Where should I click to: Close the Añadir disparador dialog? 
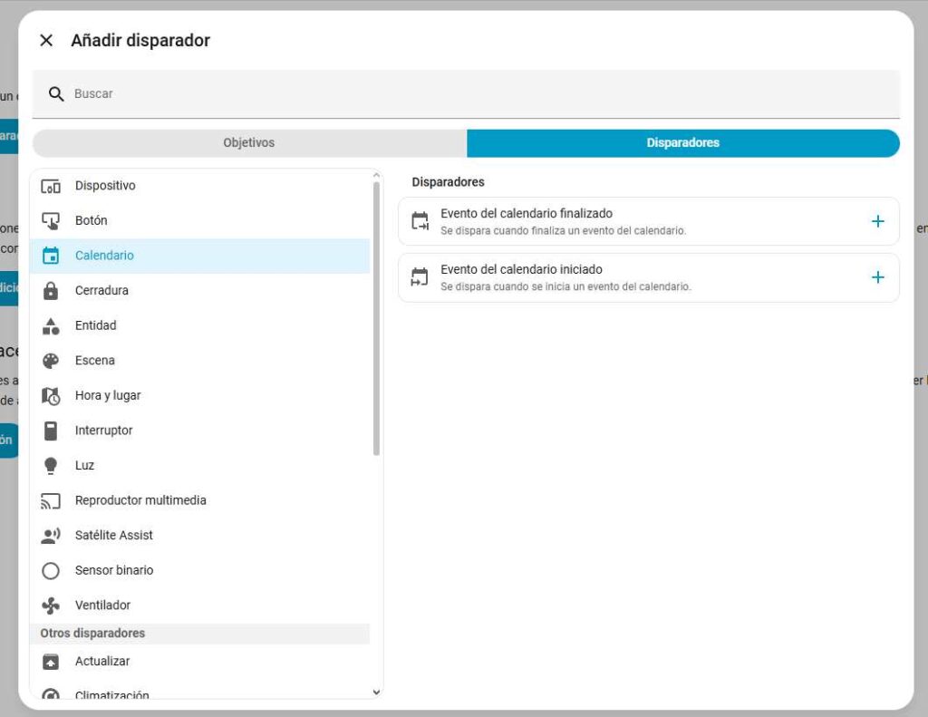tap(46, 41)
